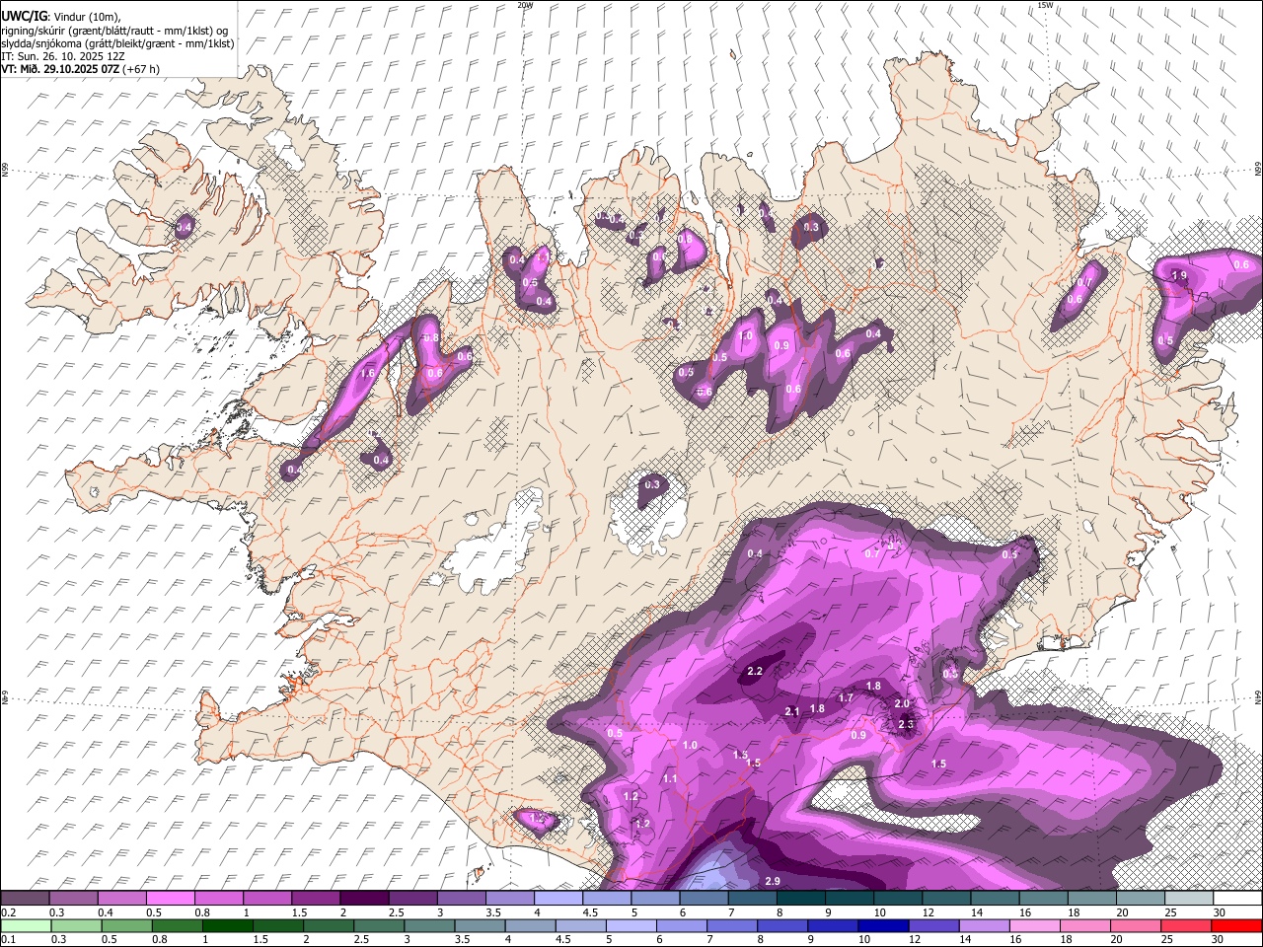Click the 'IT: Sun. 26. 10. 2025 12Z' line
This screenshot has height=947, width=1263.
[x=62, y=56]
